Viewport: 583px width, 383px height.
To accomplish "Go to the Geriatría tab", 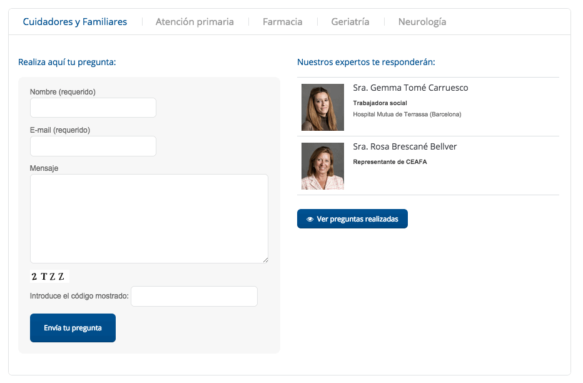I will point(350,22).
